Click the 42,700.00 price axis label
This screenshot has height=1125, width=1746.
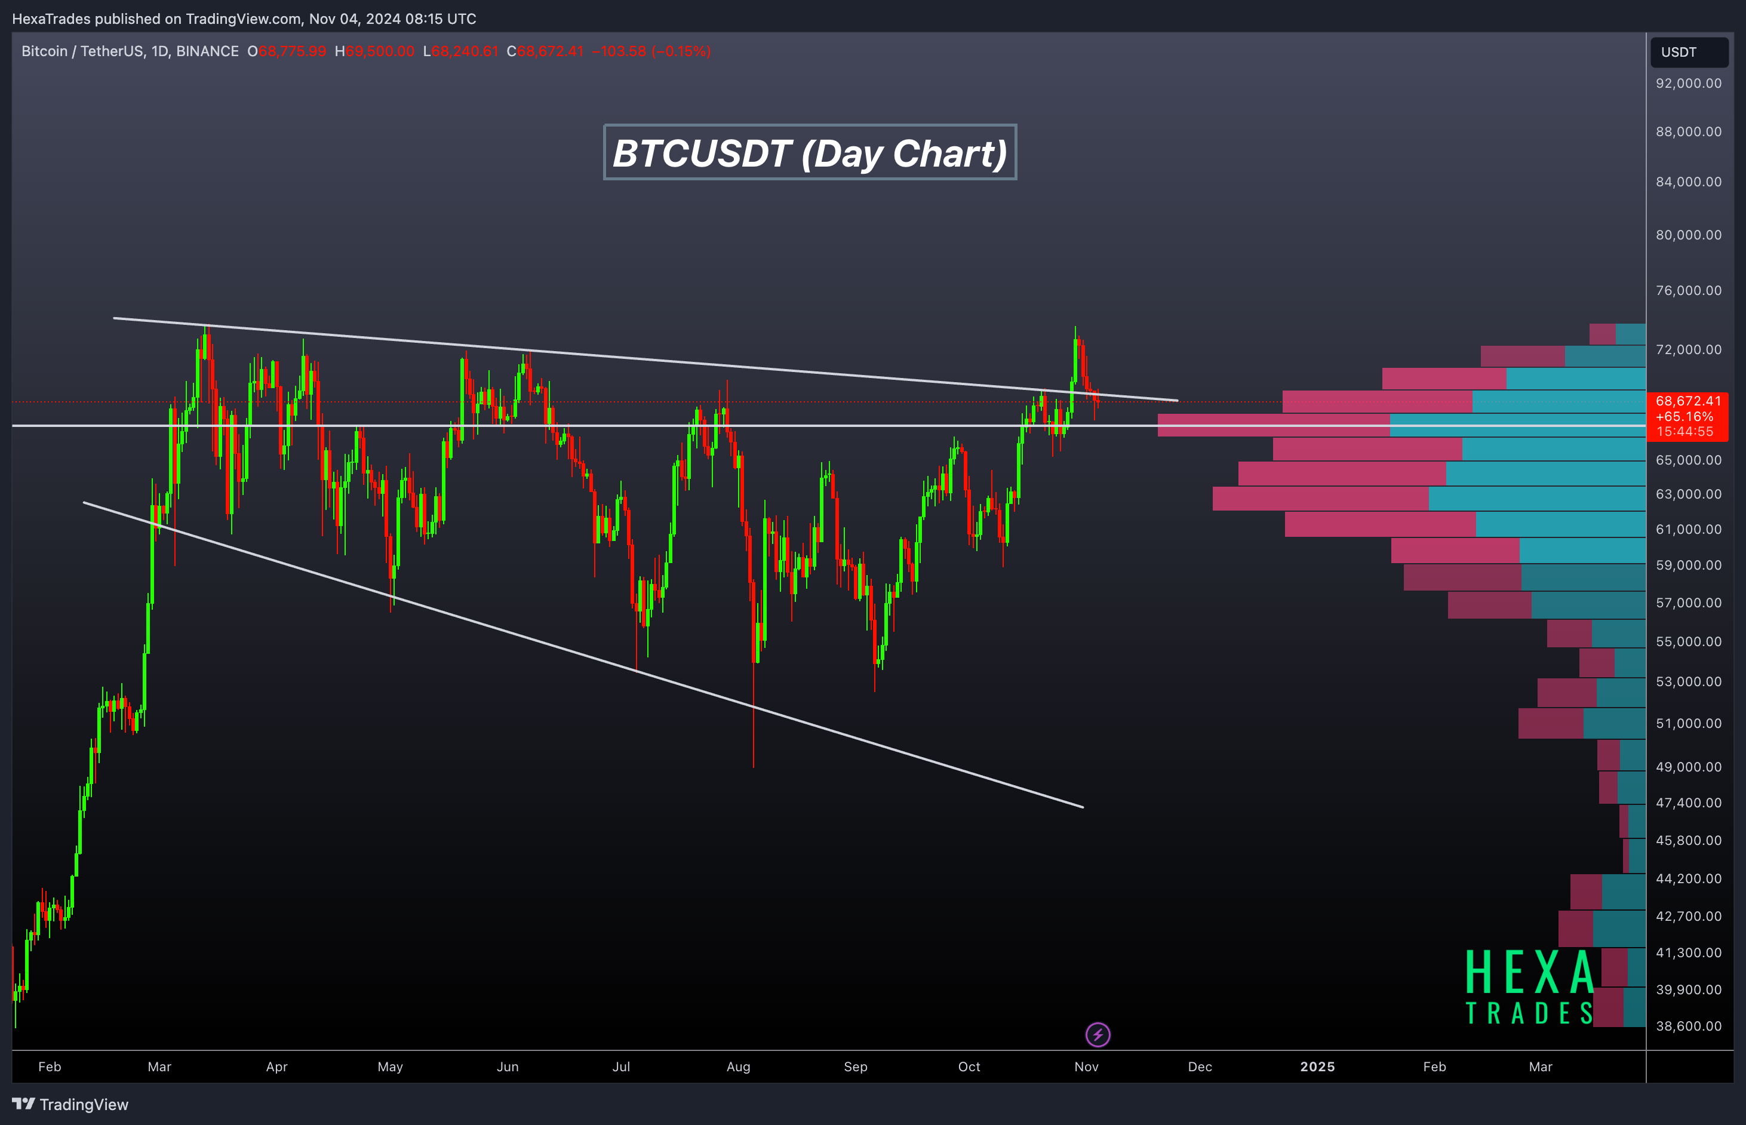click(x=1688, y=916)
